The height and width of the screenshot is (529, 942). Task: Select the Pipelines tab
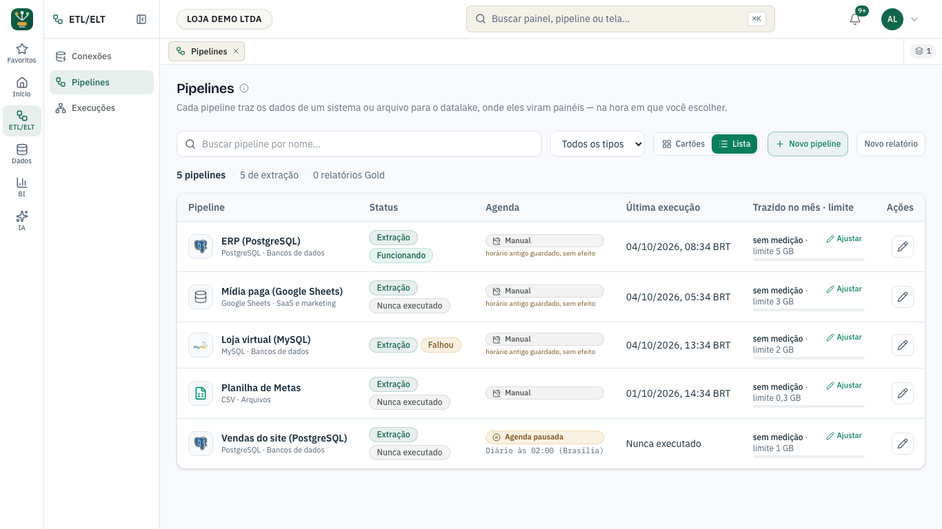click(x=206, y=51)
